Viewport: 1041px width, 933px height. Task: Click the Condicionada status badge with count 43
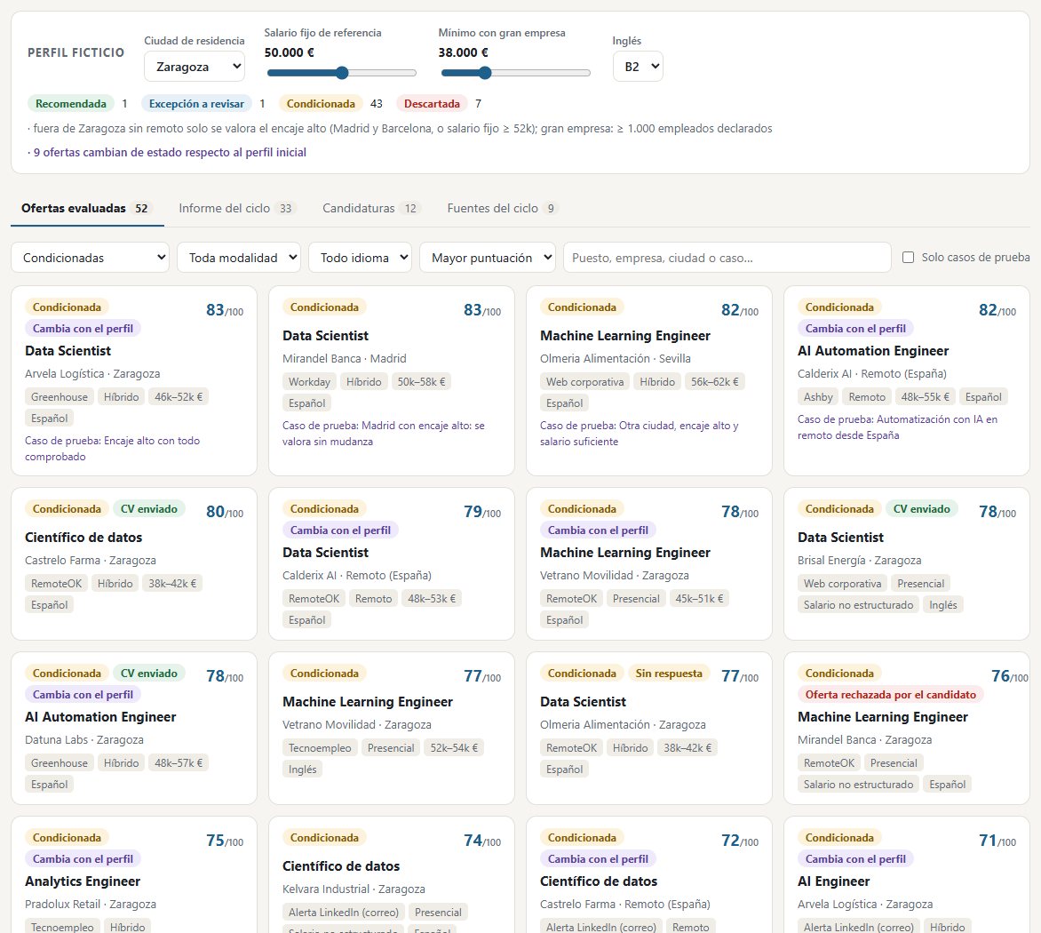321,104
